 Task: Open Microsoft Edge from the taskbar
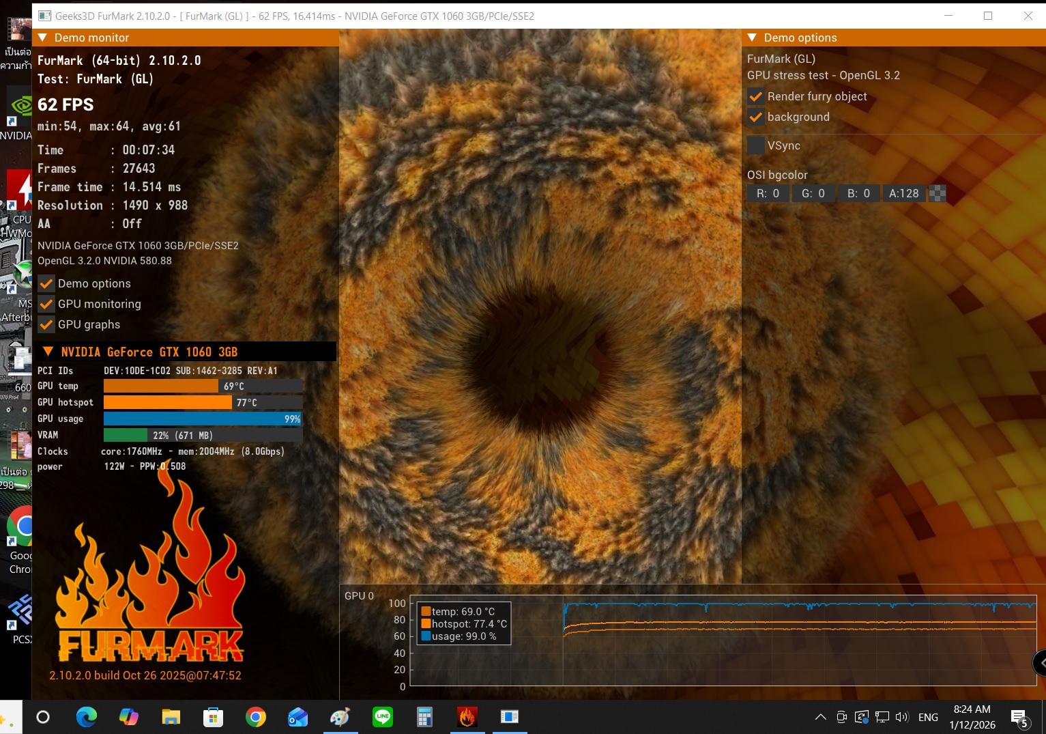pyautogui.click(x=87, y=717)
